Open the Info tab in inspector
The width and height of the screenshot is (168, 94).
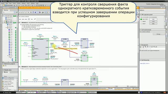pyautogui.click(x=111, y=89)
